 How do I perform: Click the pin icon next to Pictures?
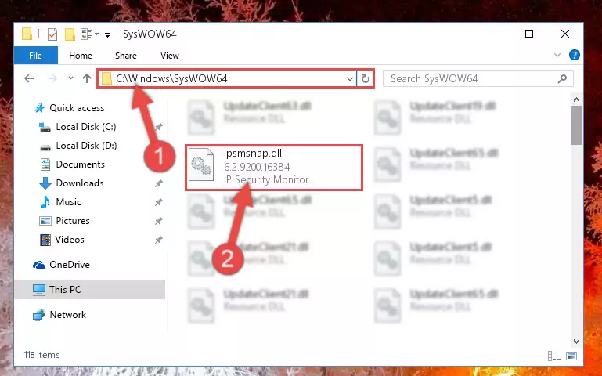click(159, 221)
